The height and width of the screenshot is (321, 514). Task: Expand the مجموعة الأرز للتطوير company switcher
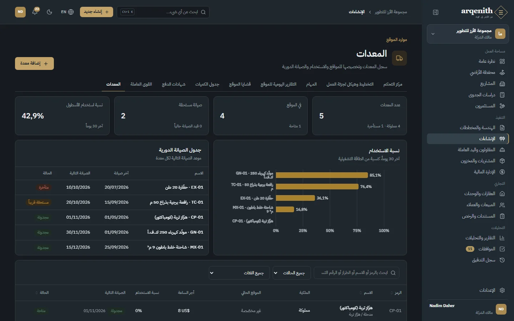pos(468,34)
